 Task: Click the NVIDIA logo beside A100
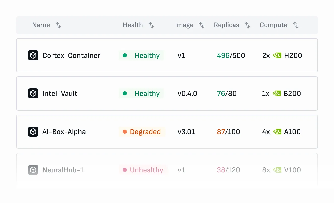[x=277, y=132]
